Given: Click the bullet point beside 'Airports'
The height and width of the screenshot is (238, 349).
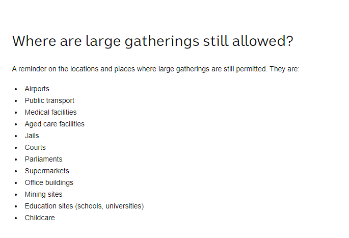Looking at the screenshot, I should click(x=16, y=89).
